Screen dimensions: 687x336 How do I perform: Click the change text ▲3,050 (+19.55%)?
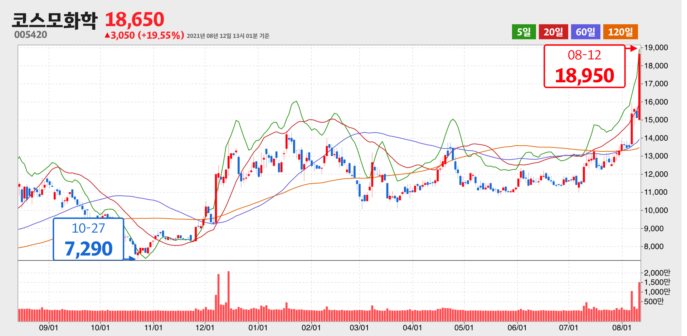point(144,35)
